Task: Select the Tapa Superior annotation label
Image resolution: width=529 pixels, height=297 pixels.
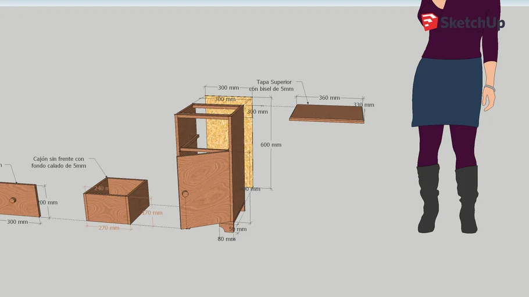Action: pyautogui.click(x=274, y=85)
